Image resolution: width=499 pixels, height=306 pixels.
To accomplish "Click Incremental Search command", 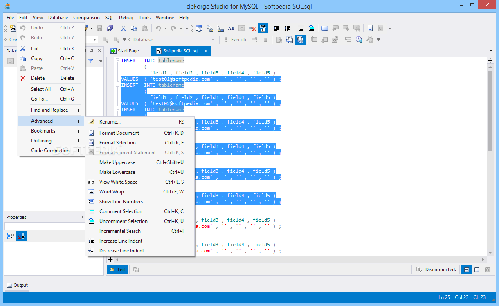I will coord(139,231).
